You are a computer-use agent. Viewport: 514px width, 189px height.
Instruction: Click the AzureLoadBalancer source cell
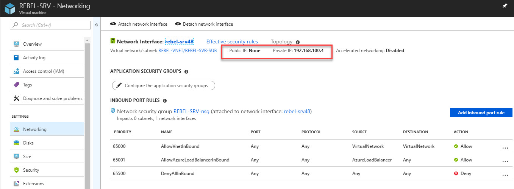pos(372,160)
